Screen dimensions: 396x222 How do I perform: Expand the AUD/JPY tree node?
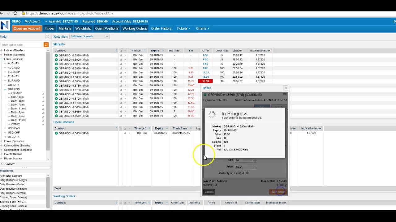tap(5, 63)
